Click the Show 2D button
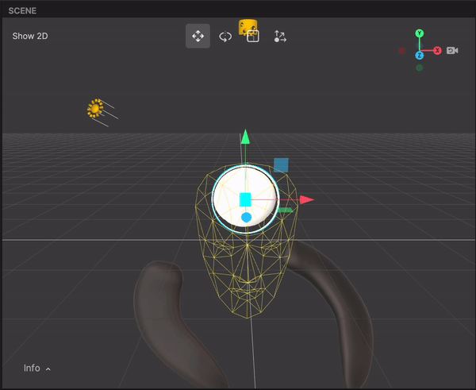 point(30,36)
